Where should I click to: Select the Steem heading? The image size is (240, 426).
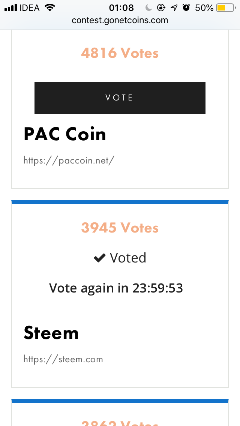[x=51, y=333]
